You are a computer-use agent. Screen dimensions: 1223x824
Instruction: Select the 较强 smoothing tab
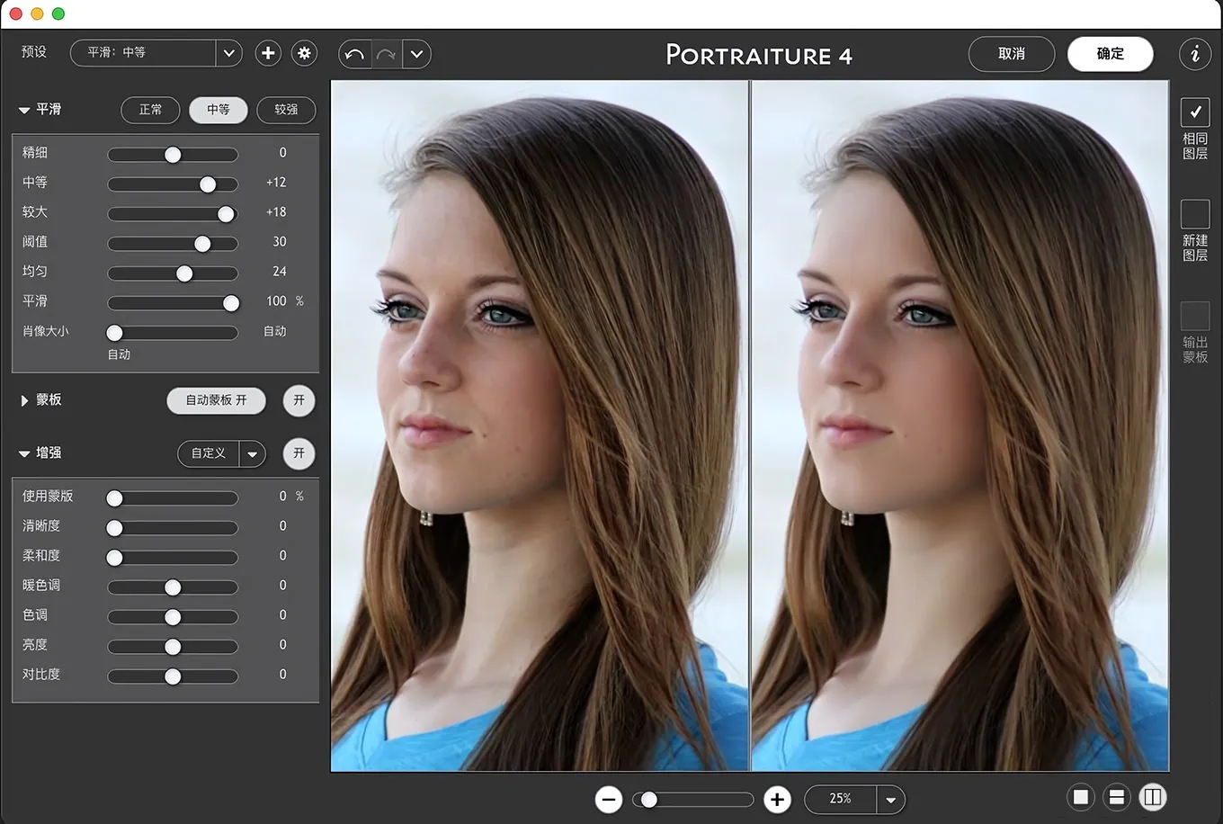[x=286, y=110]
